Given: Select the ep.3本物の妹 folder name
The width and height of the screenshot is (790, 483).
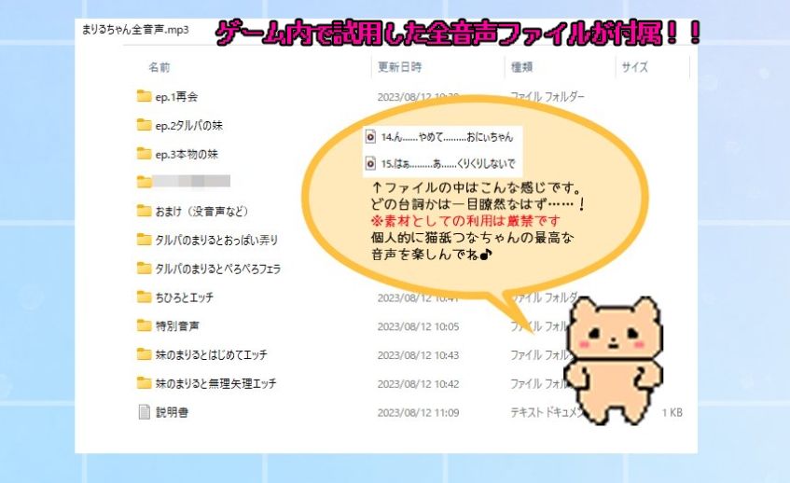Looking at the screenshot, I should click(x=187, y=154).
